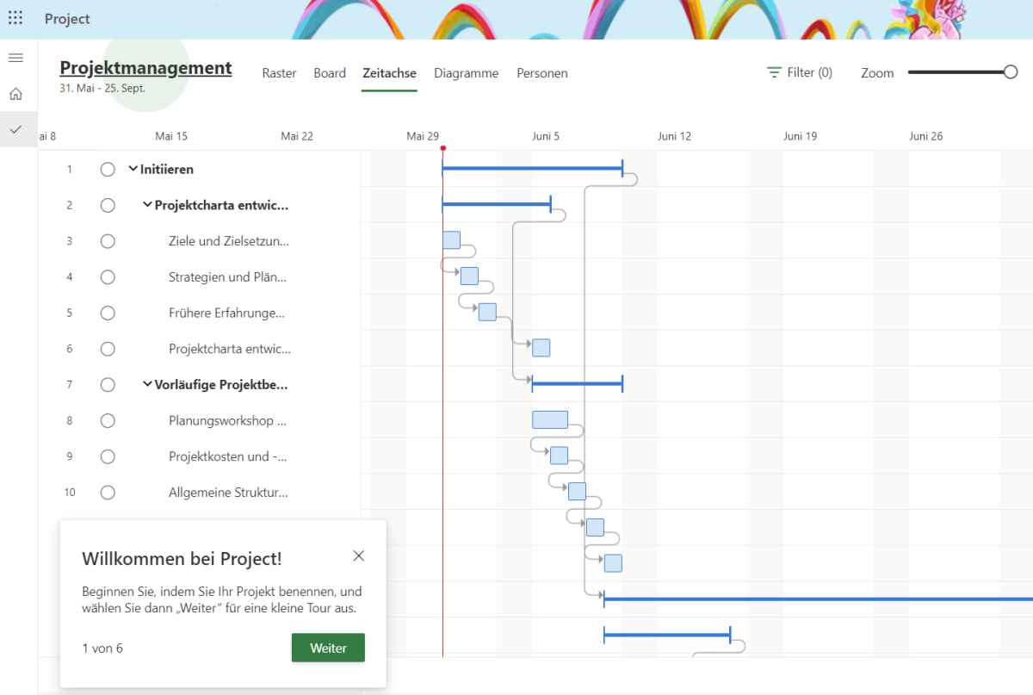Image resolution: width=1033 pixels, height=695 pixels.
Task: Select the Gantt bar for task 3
Action: [x=451, y=240]
